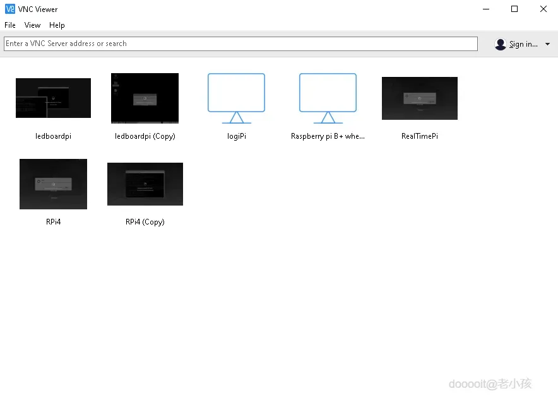
Task: Select the RPi4 connection thumbnail
Action: [x=54, y=184]
